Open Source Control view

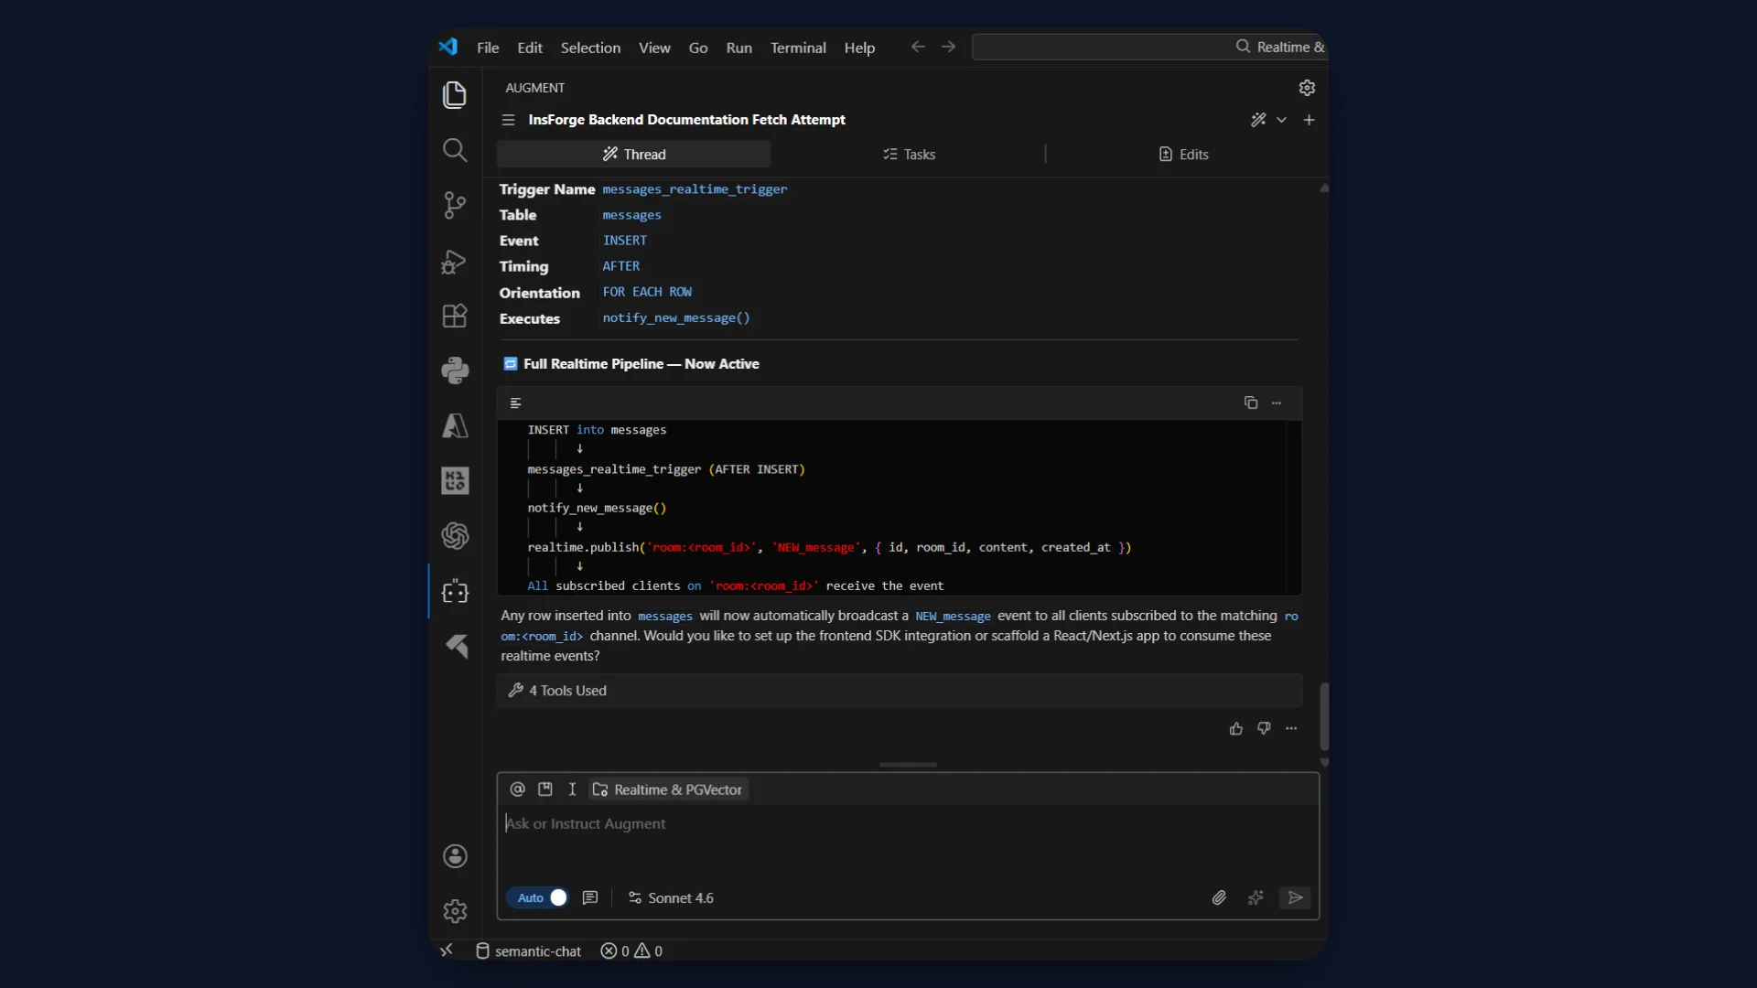point(455,205)
